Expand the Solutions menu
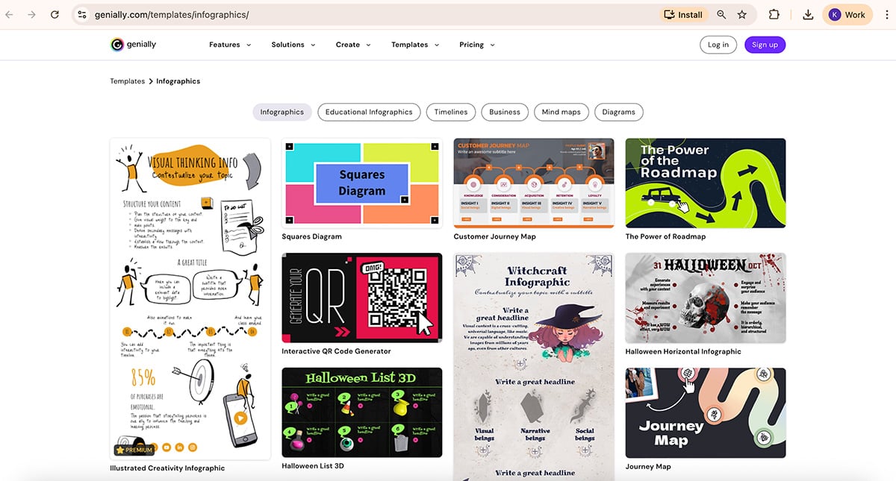The width and height of the screenshot is (896, 481). (293, 45)
